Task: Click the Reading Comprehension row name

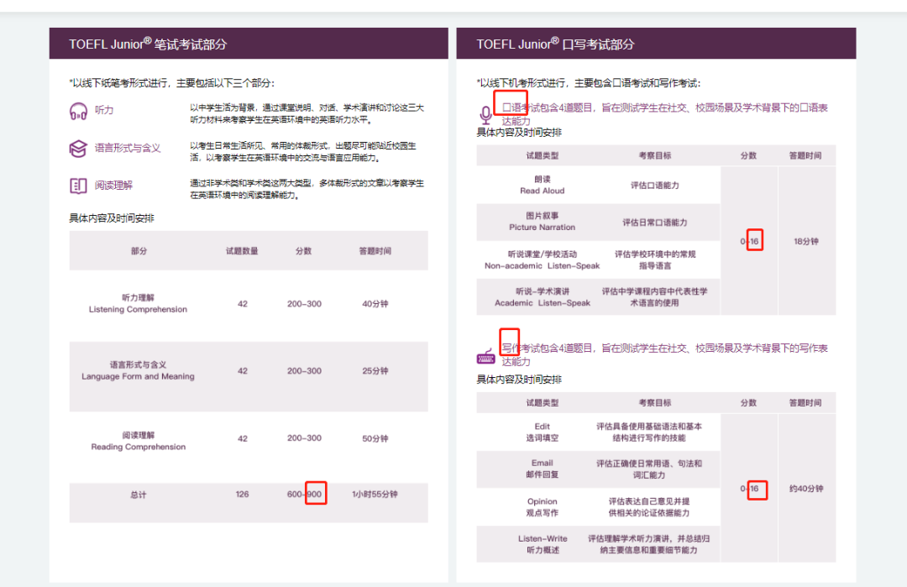Action: click(139, 441)
